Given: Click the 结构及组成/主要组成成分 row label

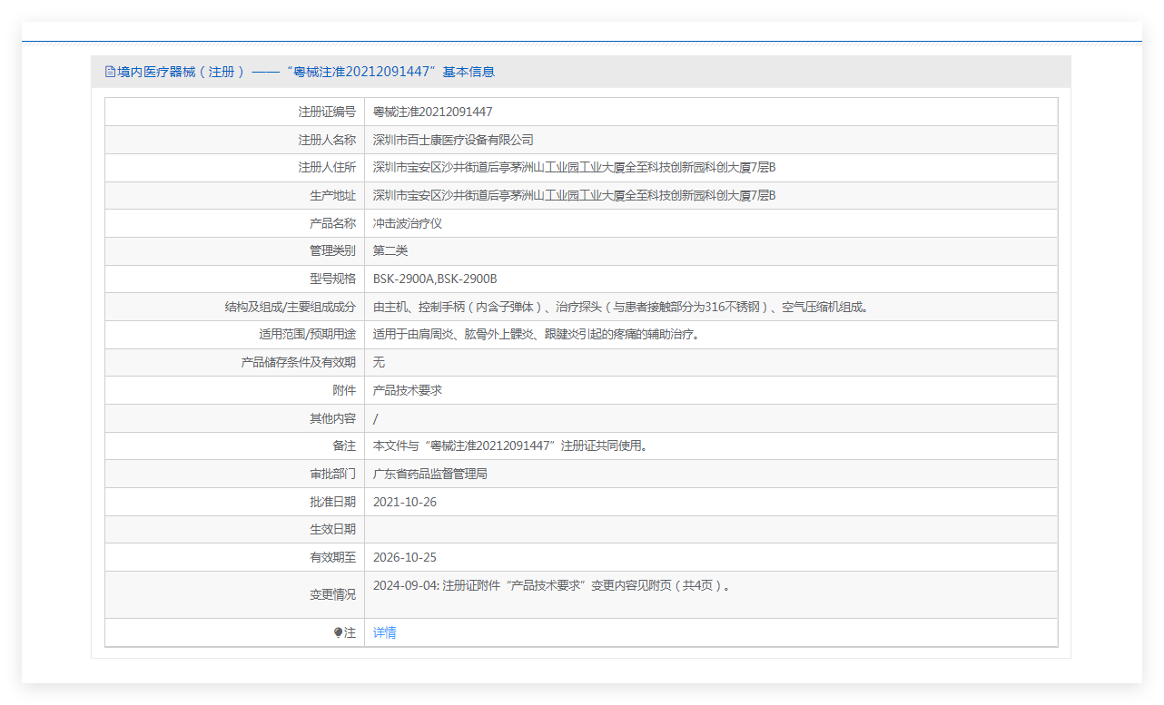Looking at the screenshot, I should [x=291, y=307].
